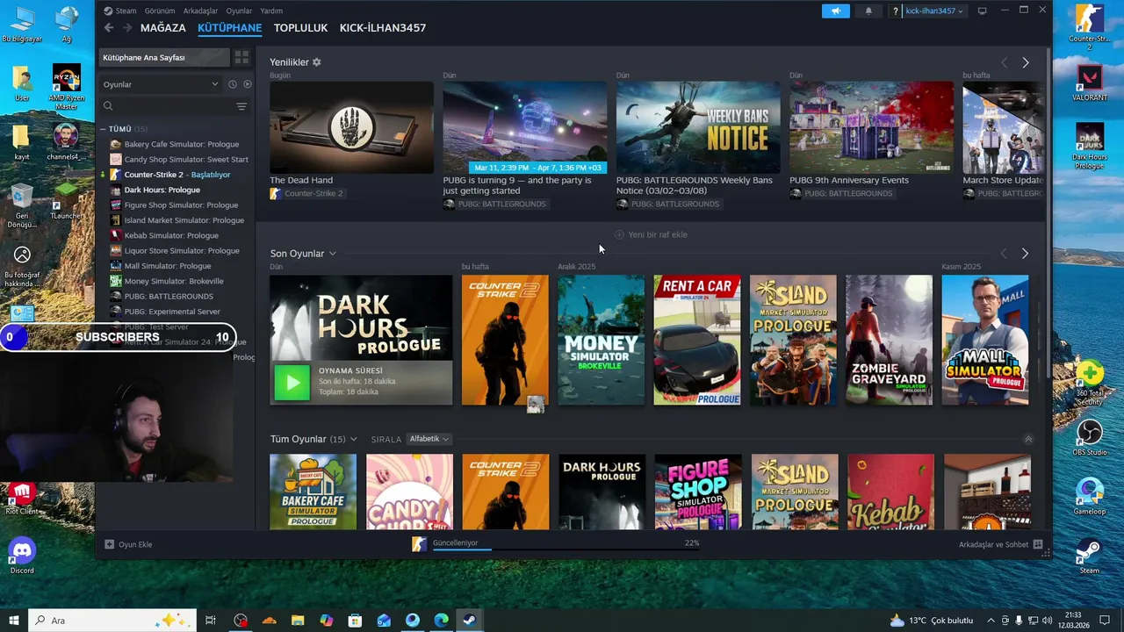This screenshot has height=632, width=1124.
Task: Toggle the ready-to-play filter icon
Action: [x=248, y=84]
